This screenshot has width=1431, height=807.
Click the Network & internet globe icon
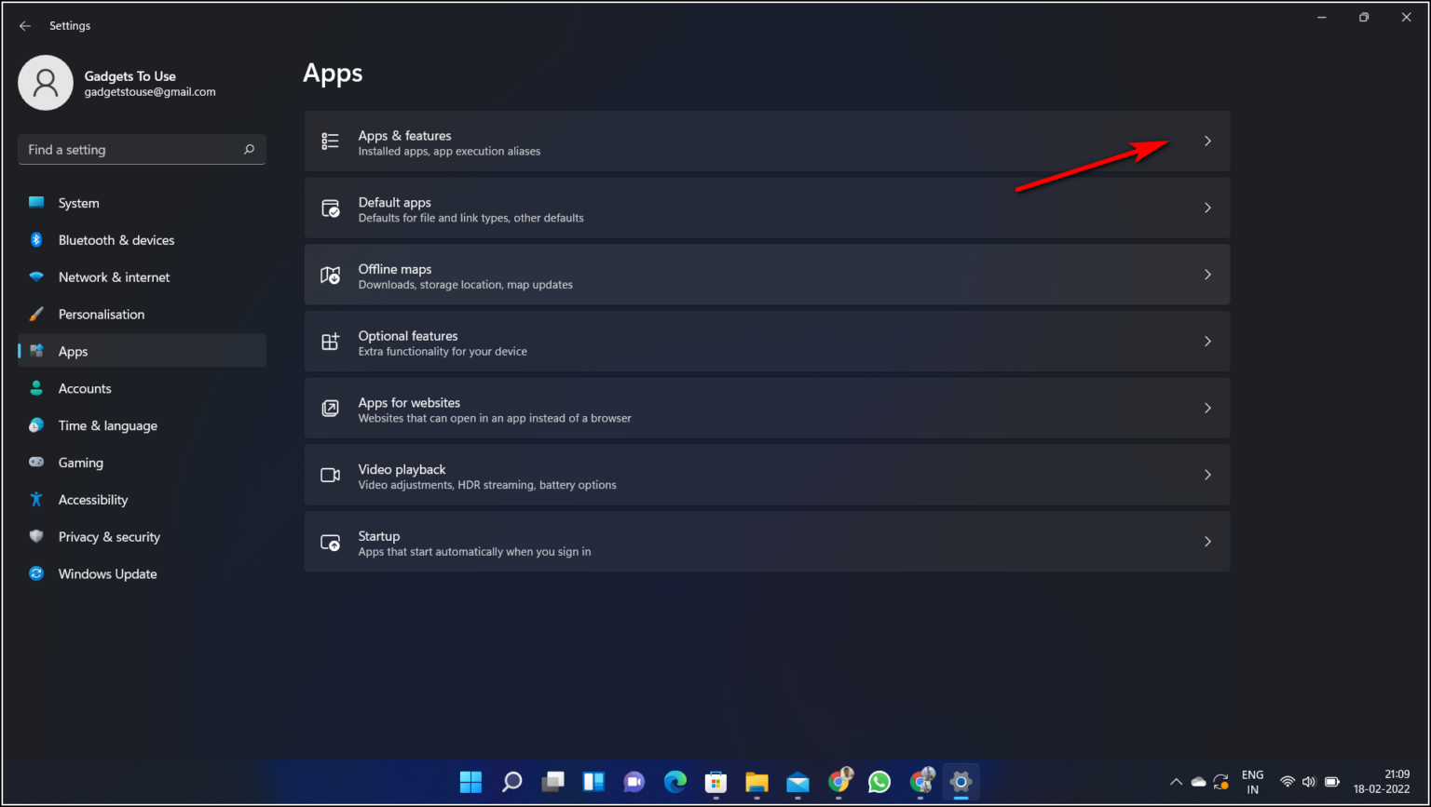pos(35,276)
